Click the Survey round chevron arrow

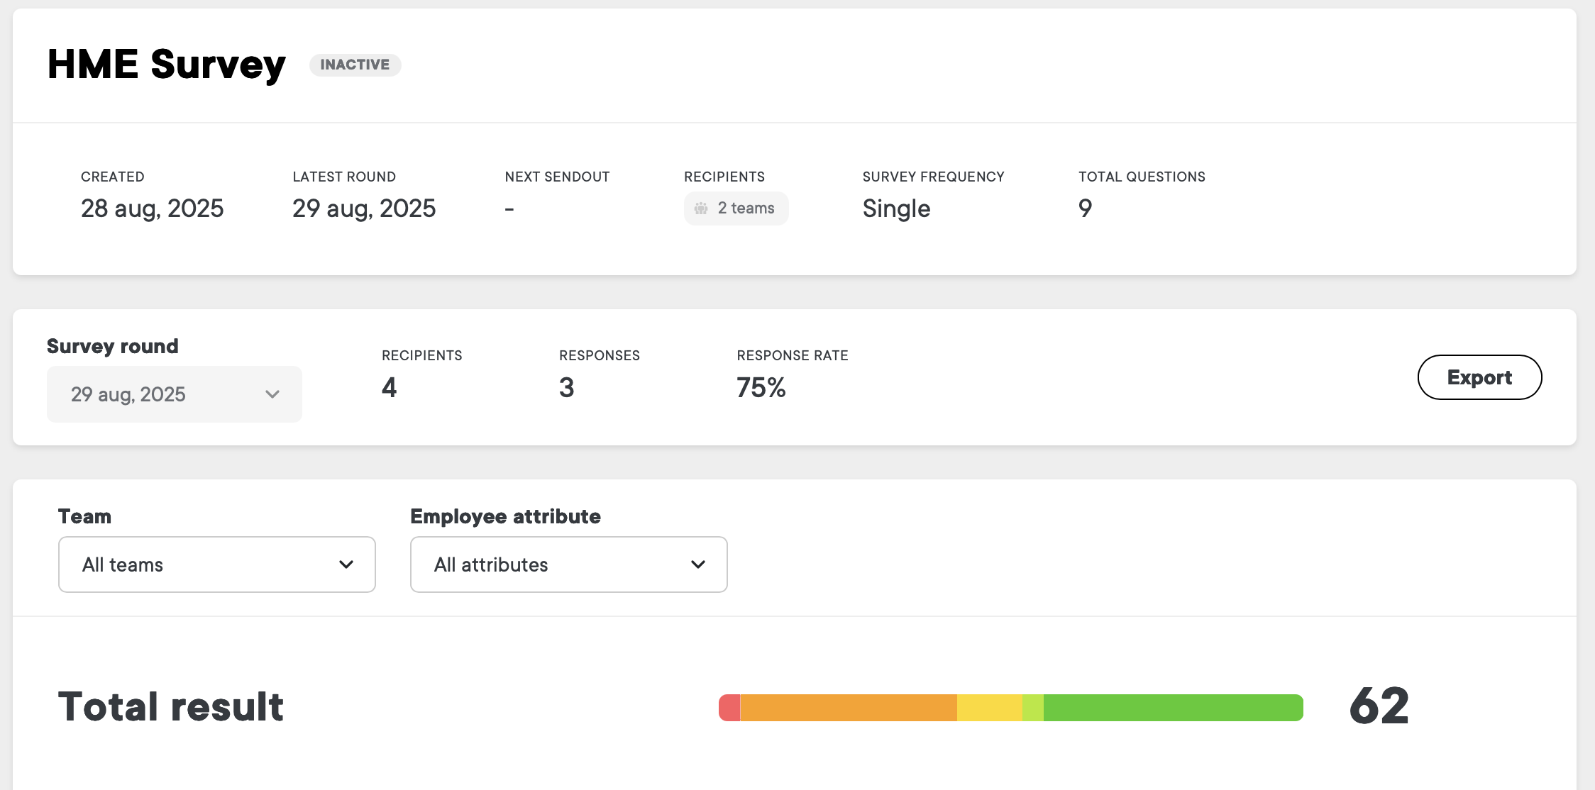[272, 394]
